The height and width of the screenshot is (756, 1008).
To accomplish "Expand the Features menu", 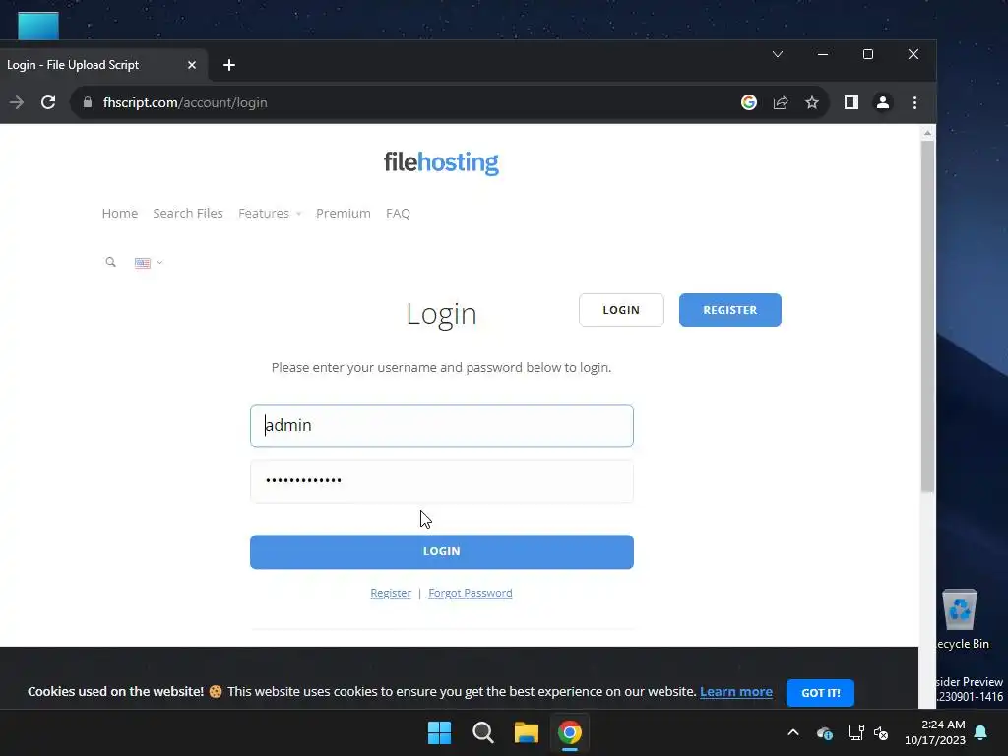I will tap(270, 214).
